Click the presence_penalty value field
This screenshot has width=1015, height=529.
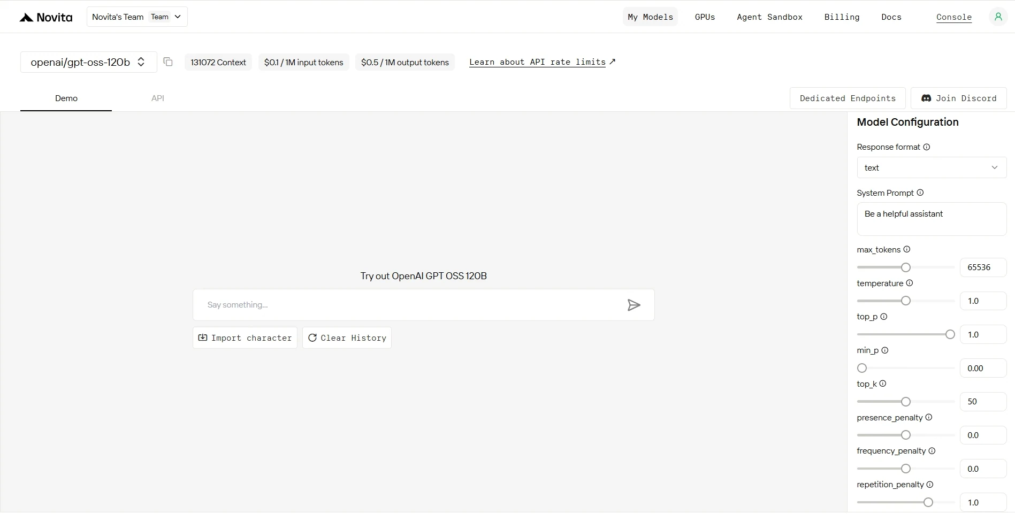pyautogui.click(x=983, y=435)
